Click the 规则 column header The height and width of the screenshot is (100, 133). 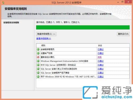(43, 46)
